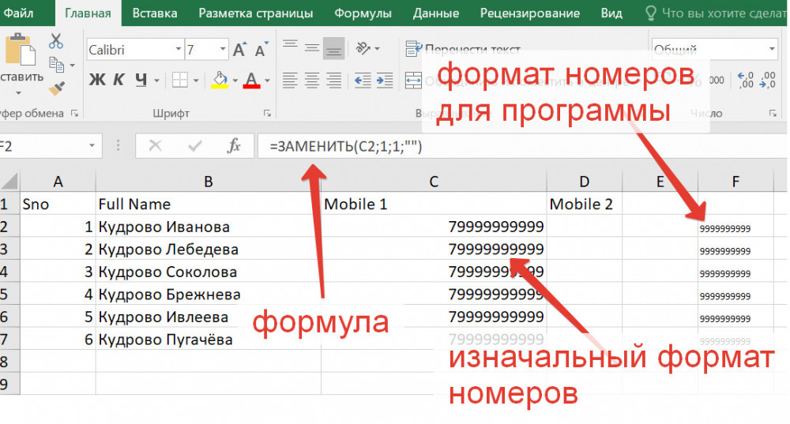Click the Wrap Text icon
Image resolution: width=790 pixels, height=424 pixels.
[x=414, y=49]
